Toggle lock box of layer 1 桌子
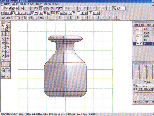 [x=141, y=29]
